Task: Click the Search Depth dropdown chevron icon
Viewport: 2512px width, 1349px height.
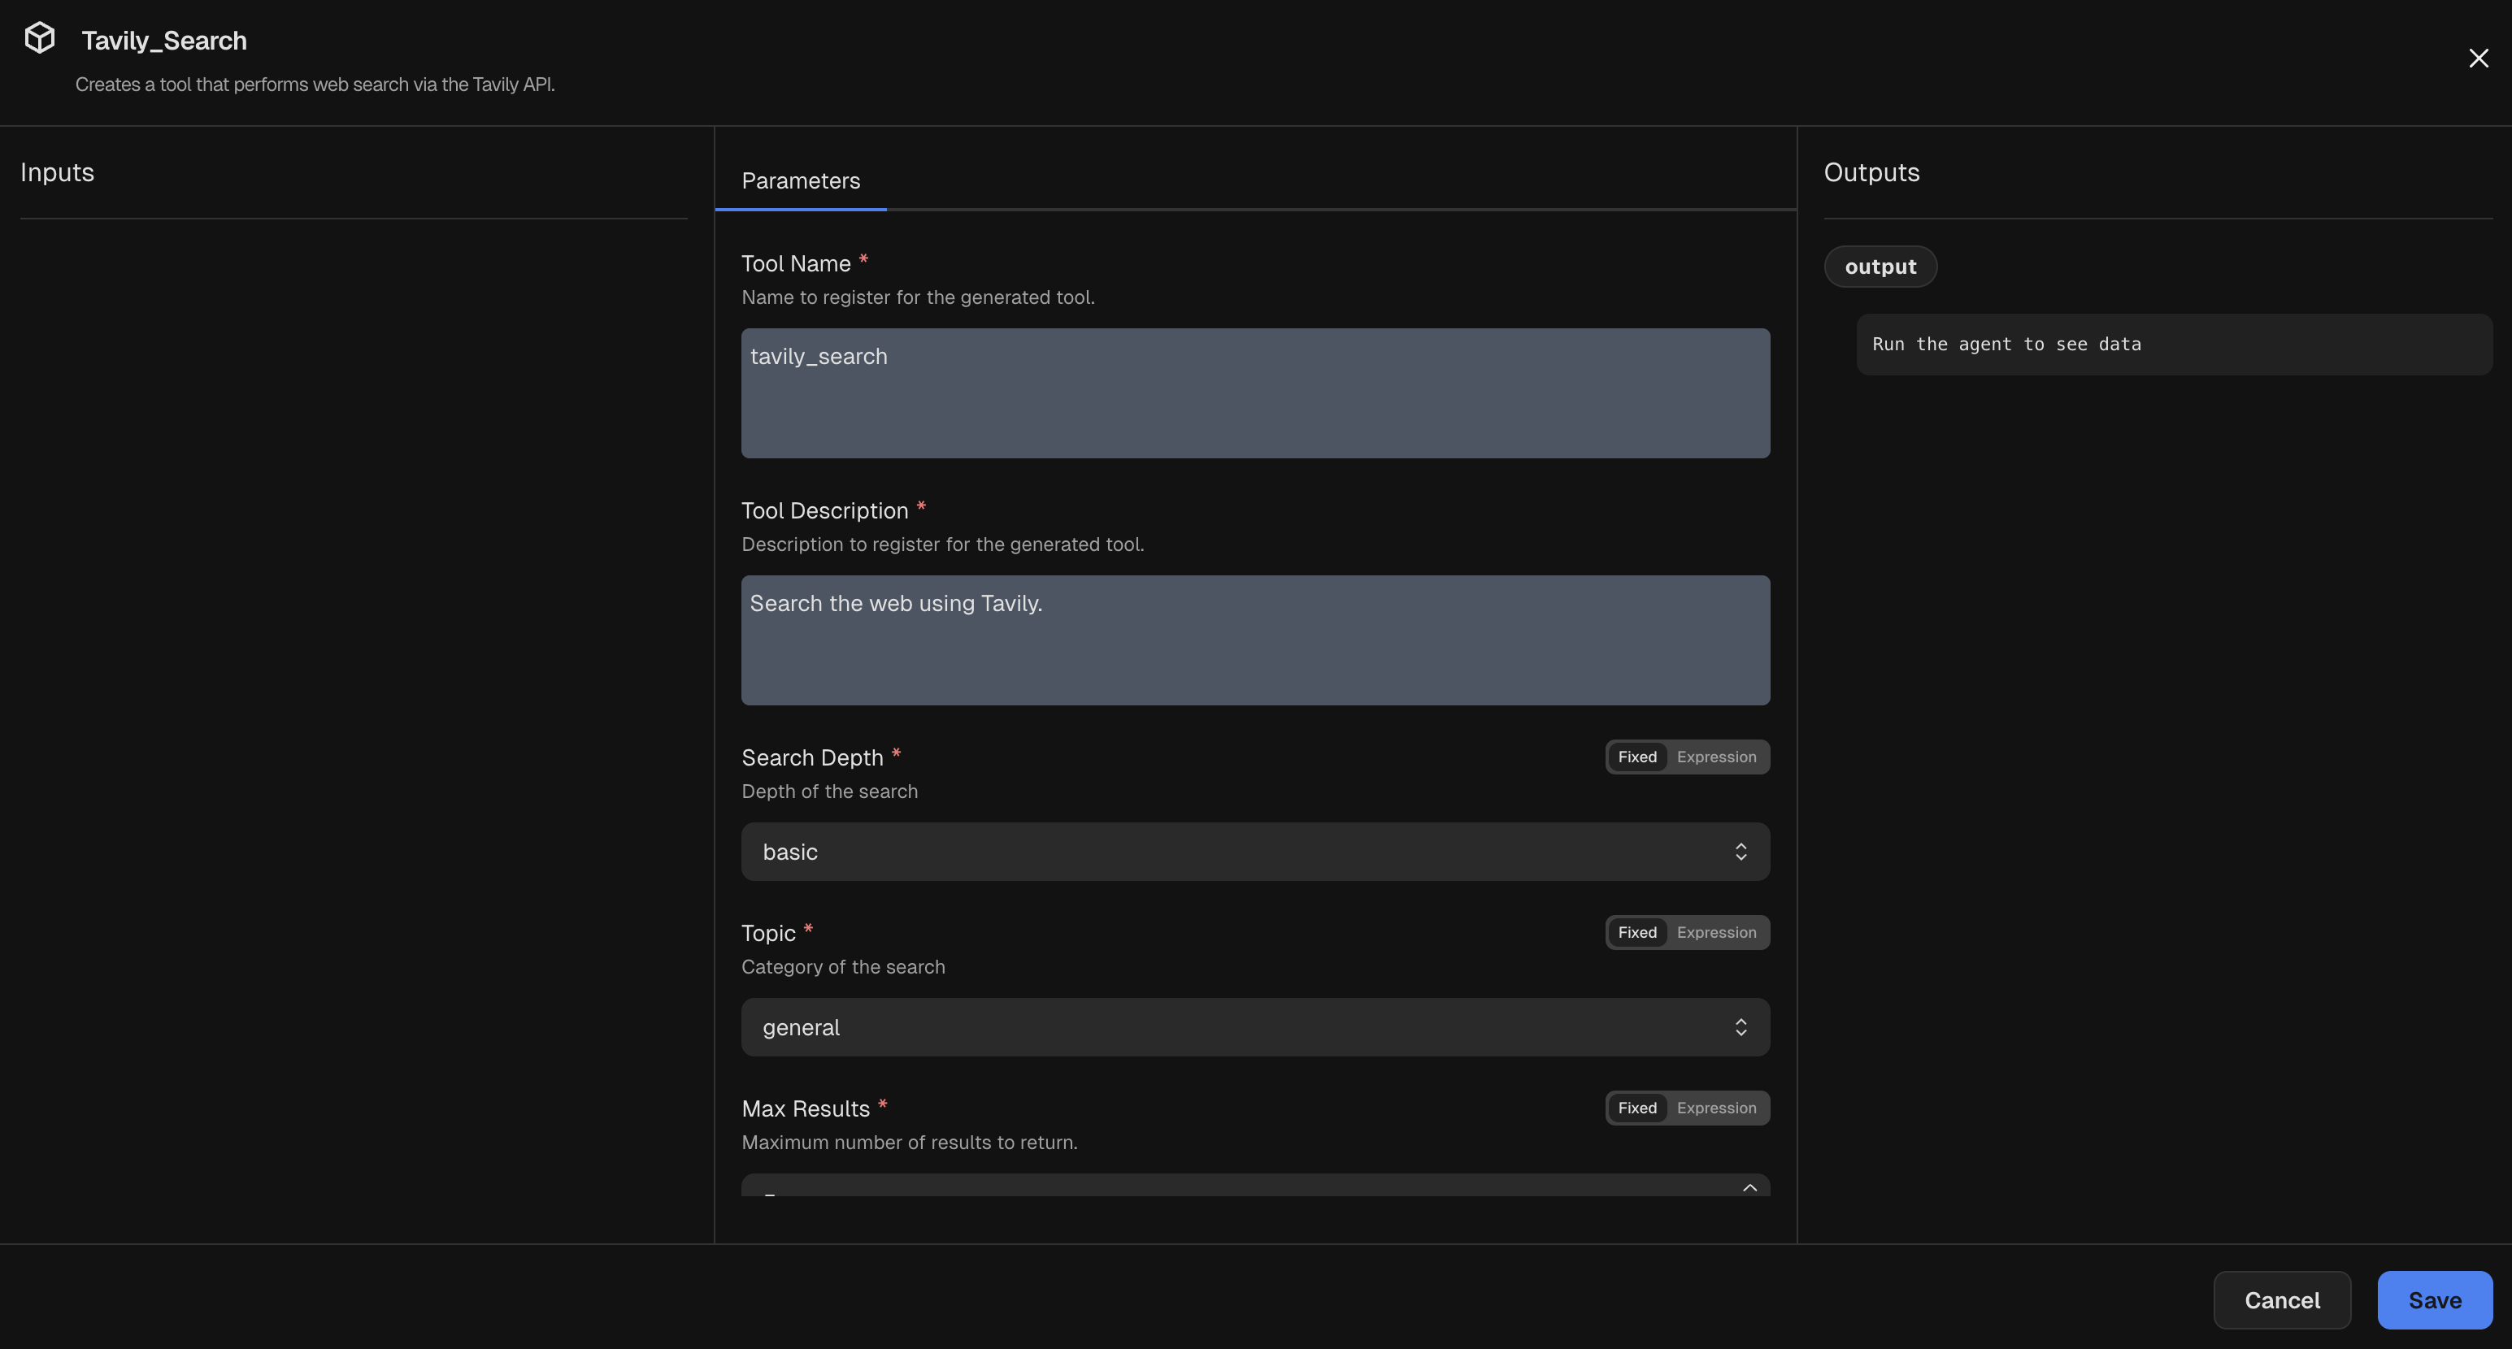Action: [x=1741, y=851]
